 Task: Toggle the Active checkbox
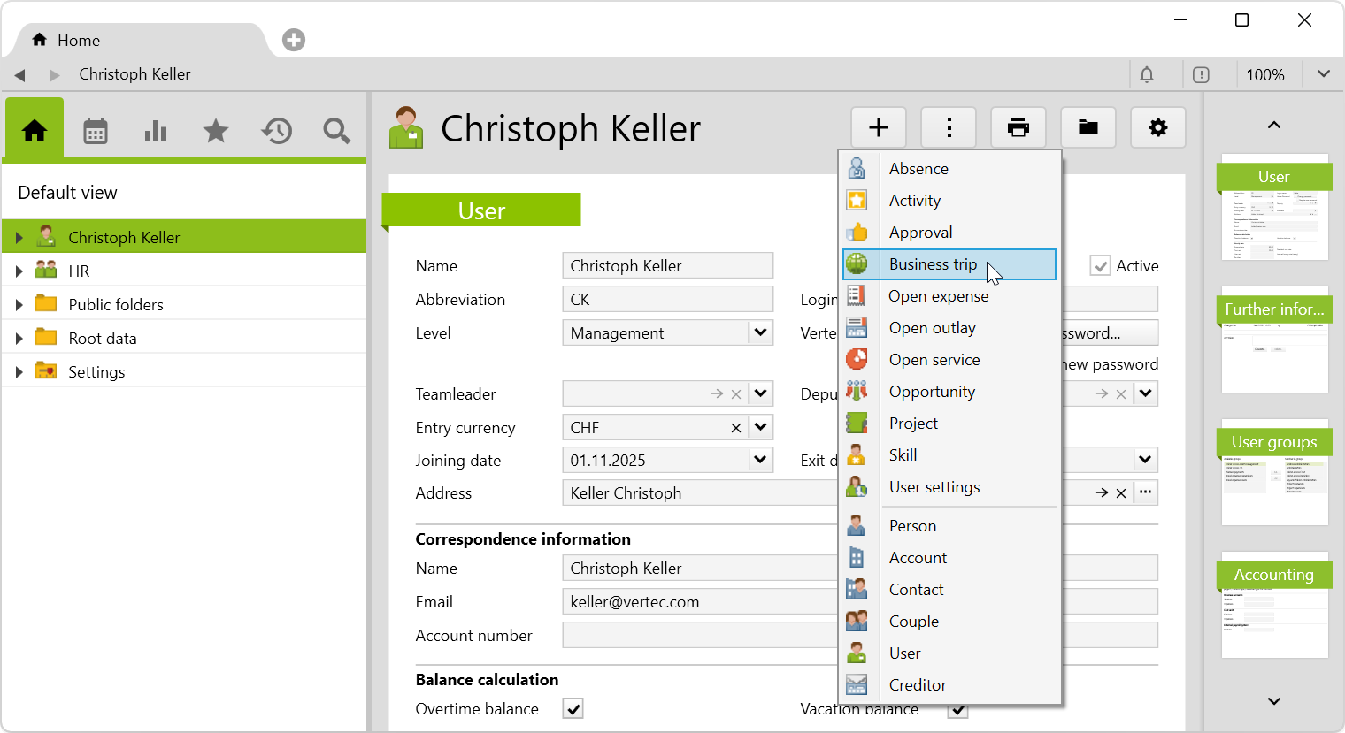pos(1100,266)
